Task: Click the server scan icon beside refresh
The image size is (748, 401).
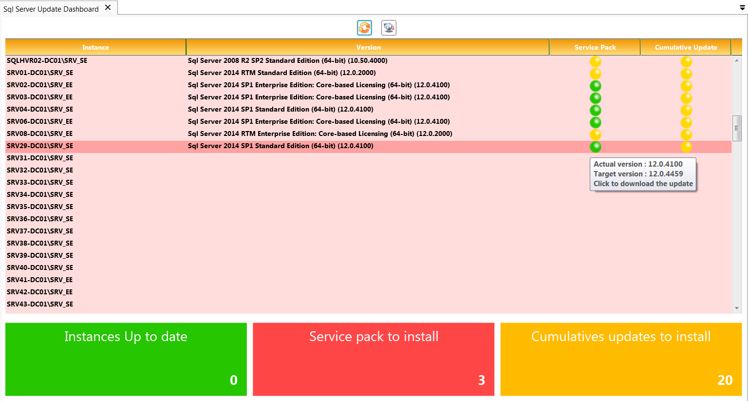Action: [x=389, y=28]
